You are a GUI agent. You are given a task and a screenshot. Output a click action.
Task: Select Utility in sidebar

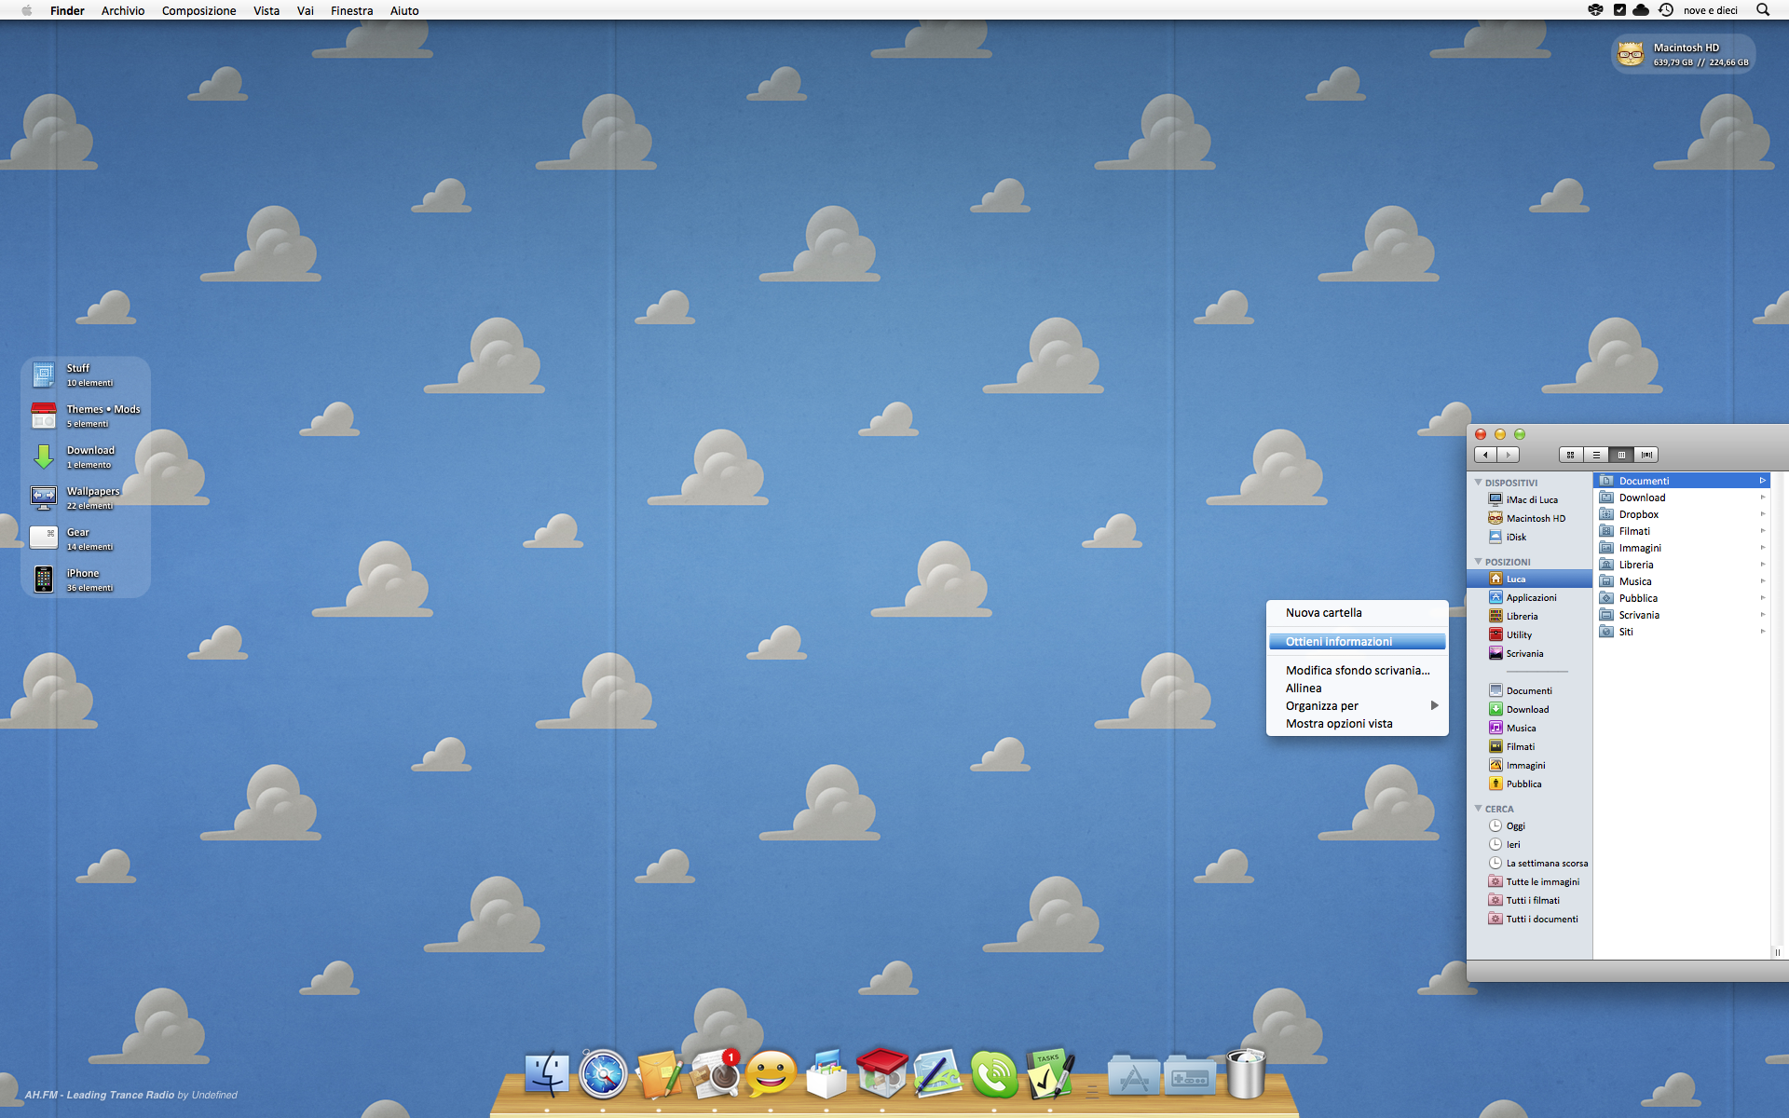pyautogui.click(x=1530, y=634)
